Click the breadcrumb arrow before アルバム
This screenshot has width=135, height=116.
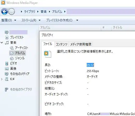pyautogui.click(x=50, y=11)
